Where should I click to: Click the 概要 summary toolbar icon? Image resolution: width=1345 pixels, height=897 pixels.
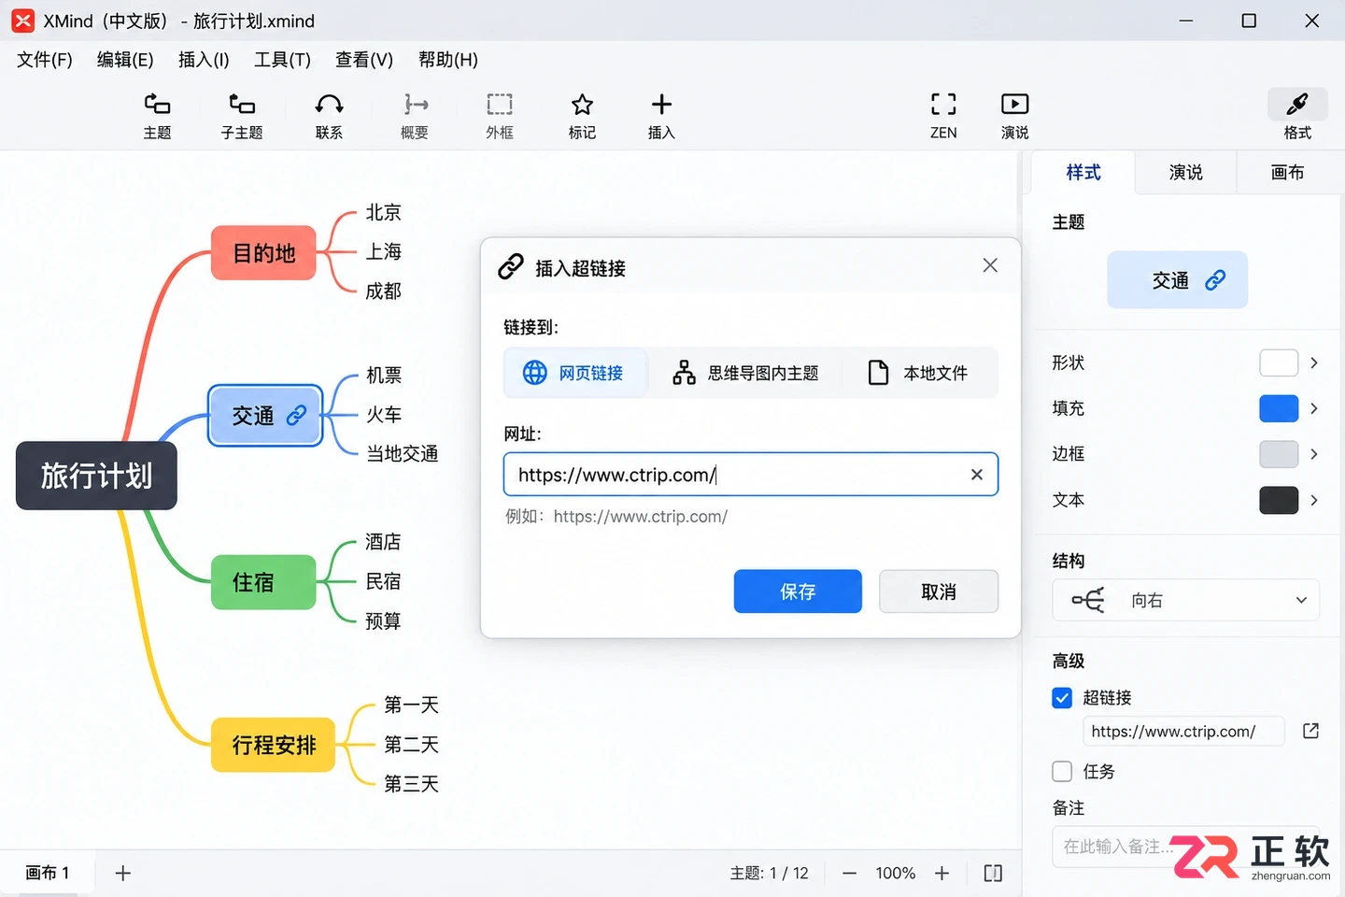tap(415, 116)
